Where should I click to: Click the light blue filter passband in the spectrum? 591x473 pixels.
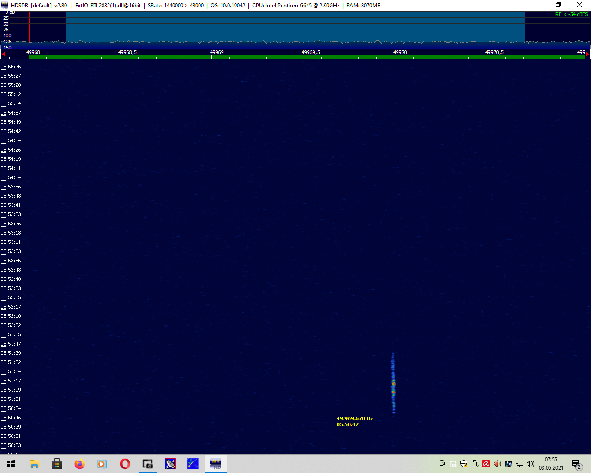pos(295,27)
